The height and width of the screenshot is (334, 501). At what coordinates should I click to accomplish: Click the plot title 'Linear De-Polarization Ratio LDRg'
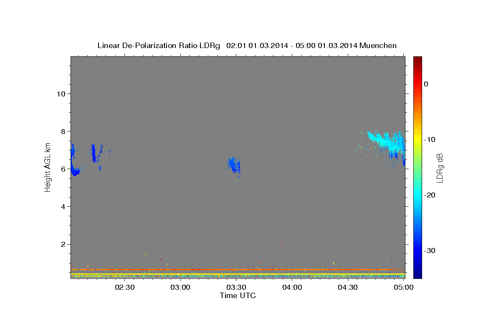(158, 46)
